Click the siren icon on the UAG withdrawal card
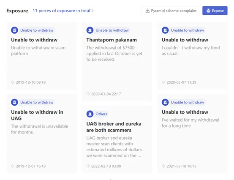The image size is (234, 180). (x=14, y=102)
